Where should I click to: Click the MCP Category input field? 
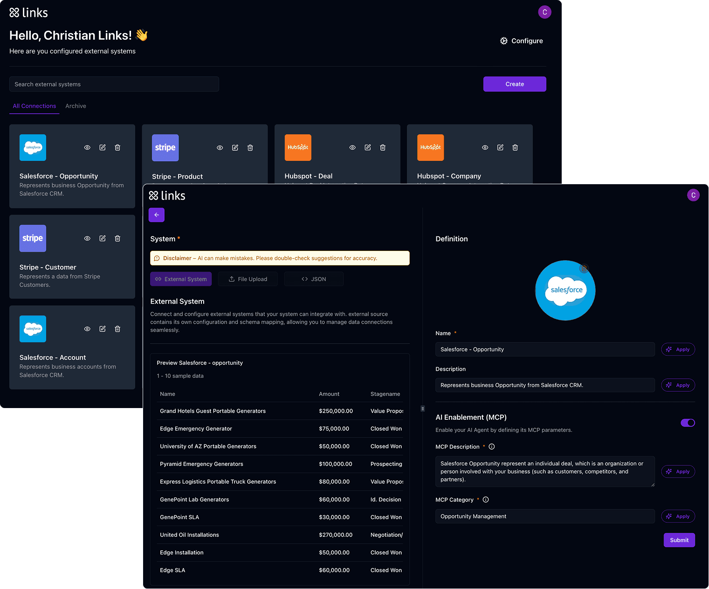point(545,516)
